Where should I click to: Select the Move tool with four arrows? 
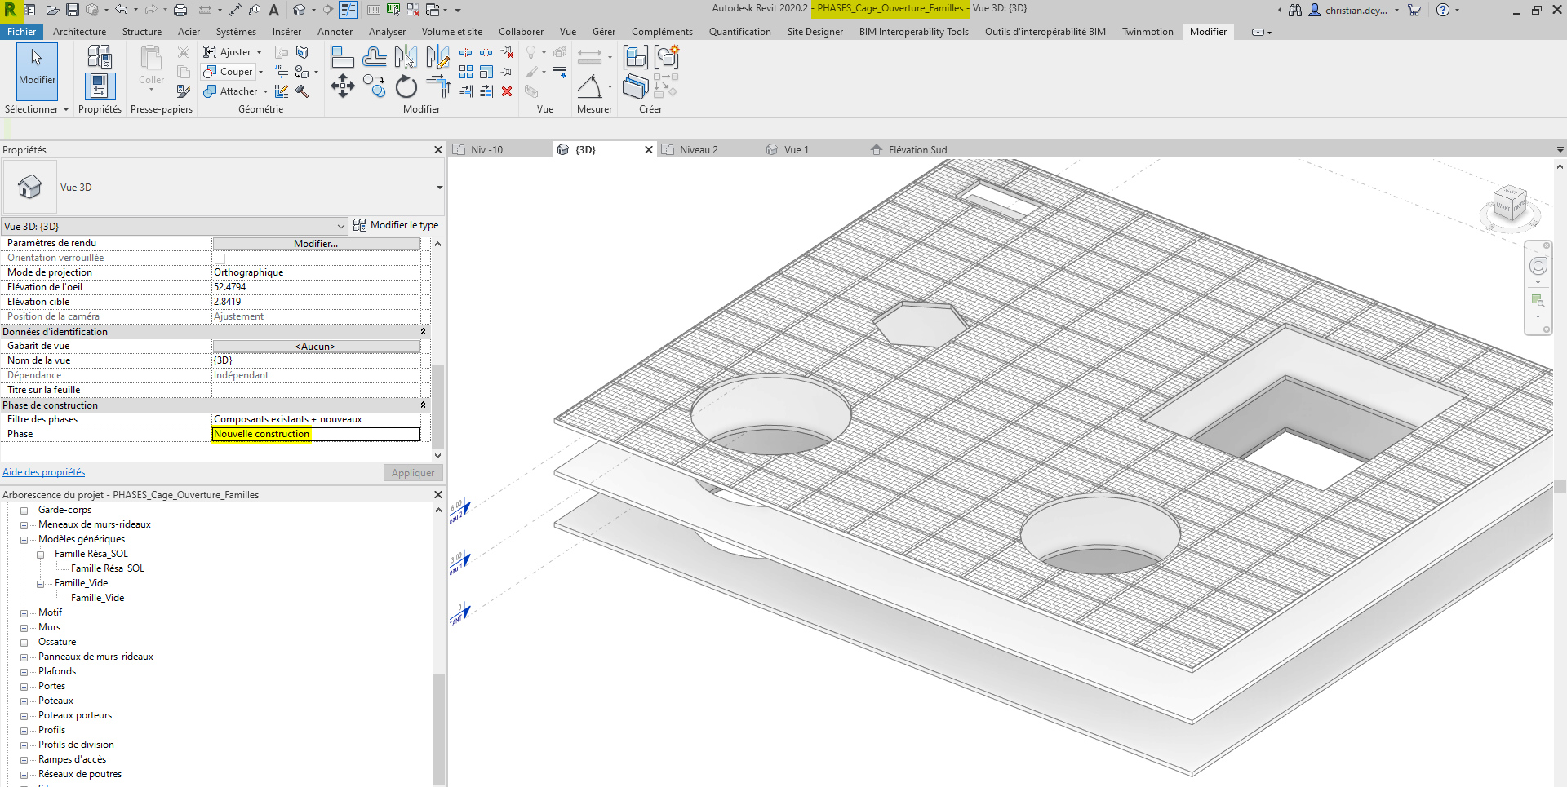click(x=342, y=86)
